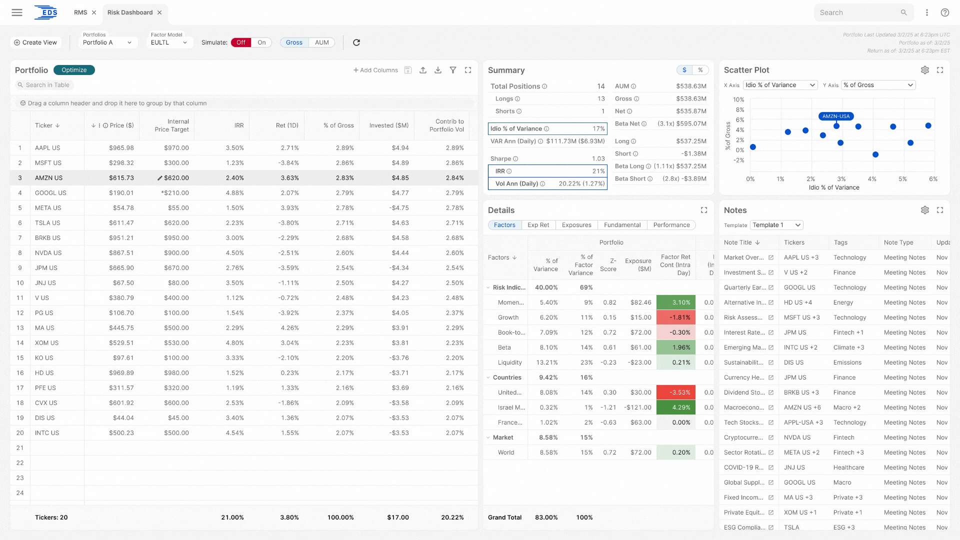Click the upload/export icon in the Portfolio panel
The width and height of the screenshot is (960, 540).
pyautogui.click(x=423, y=70)
